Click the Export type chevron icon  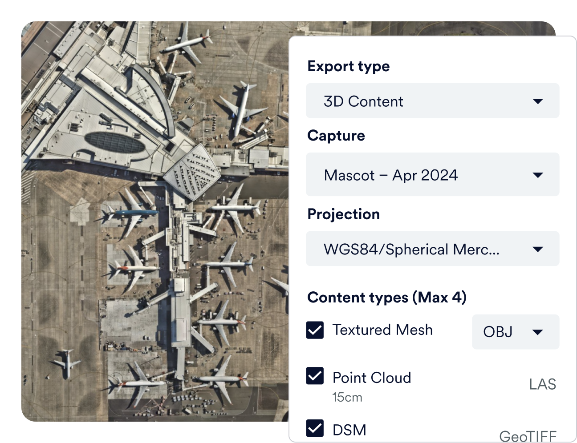coord(539,101)
